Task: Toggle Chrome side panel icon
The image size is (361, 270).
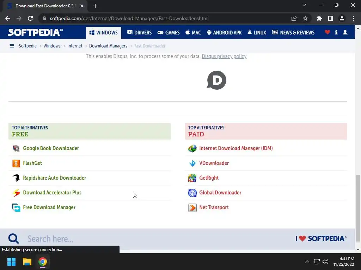Action: pos(331,18)
